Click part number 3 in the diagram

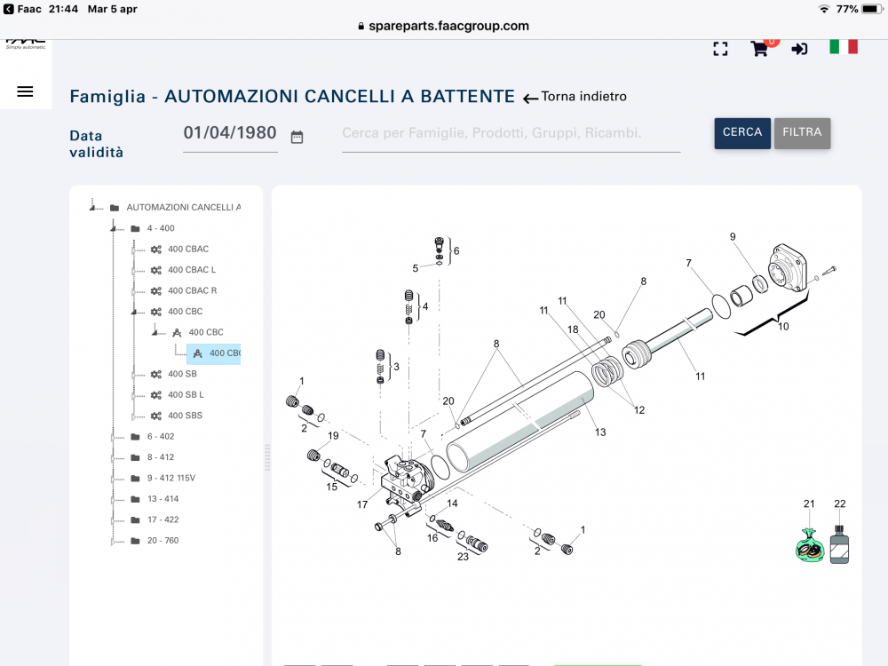pos(396,367)
